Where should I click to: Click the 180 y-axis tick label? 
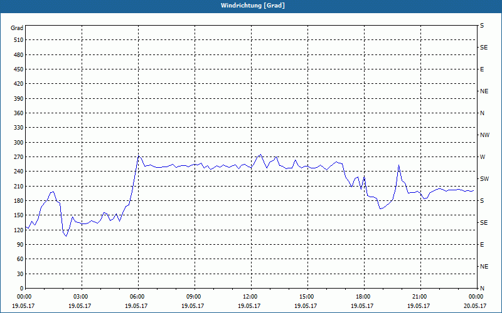(x=19, y=201)
